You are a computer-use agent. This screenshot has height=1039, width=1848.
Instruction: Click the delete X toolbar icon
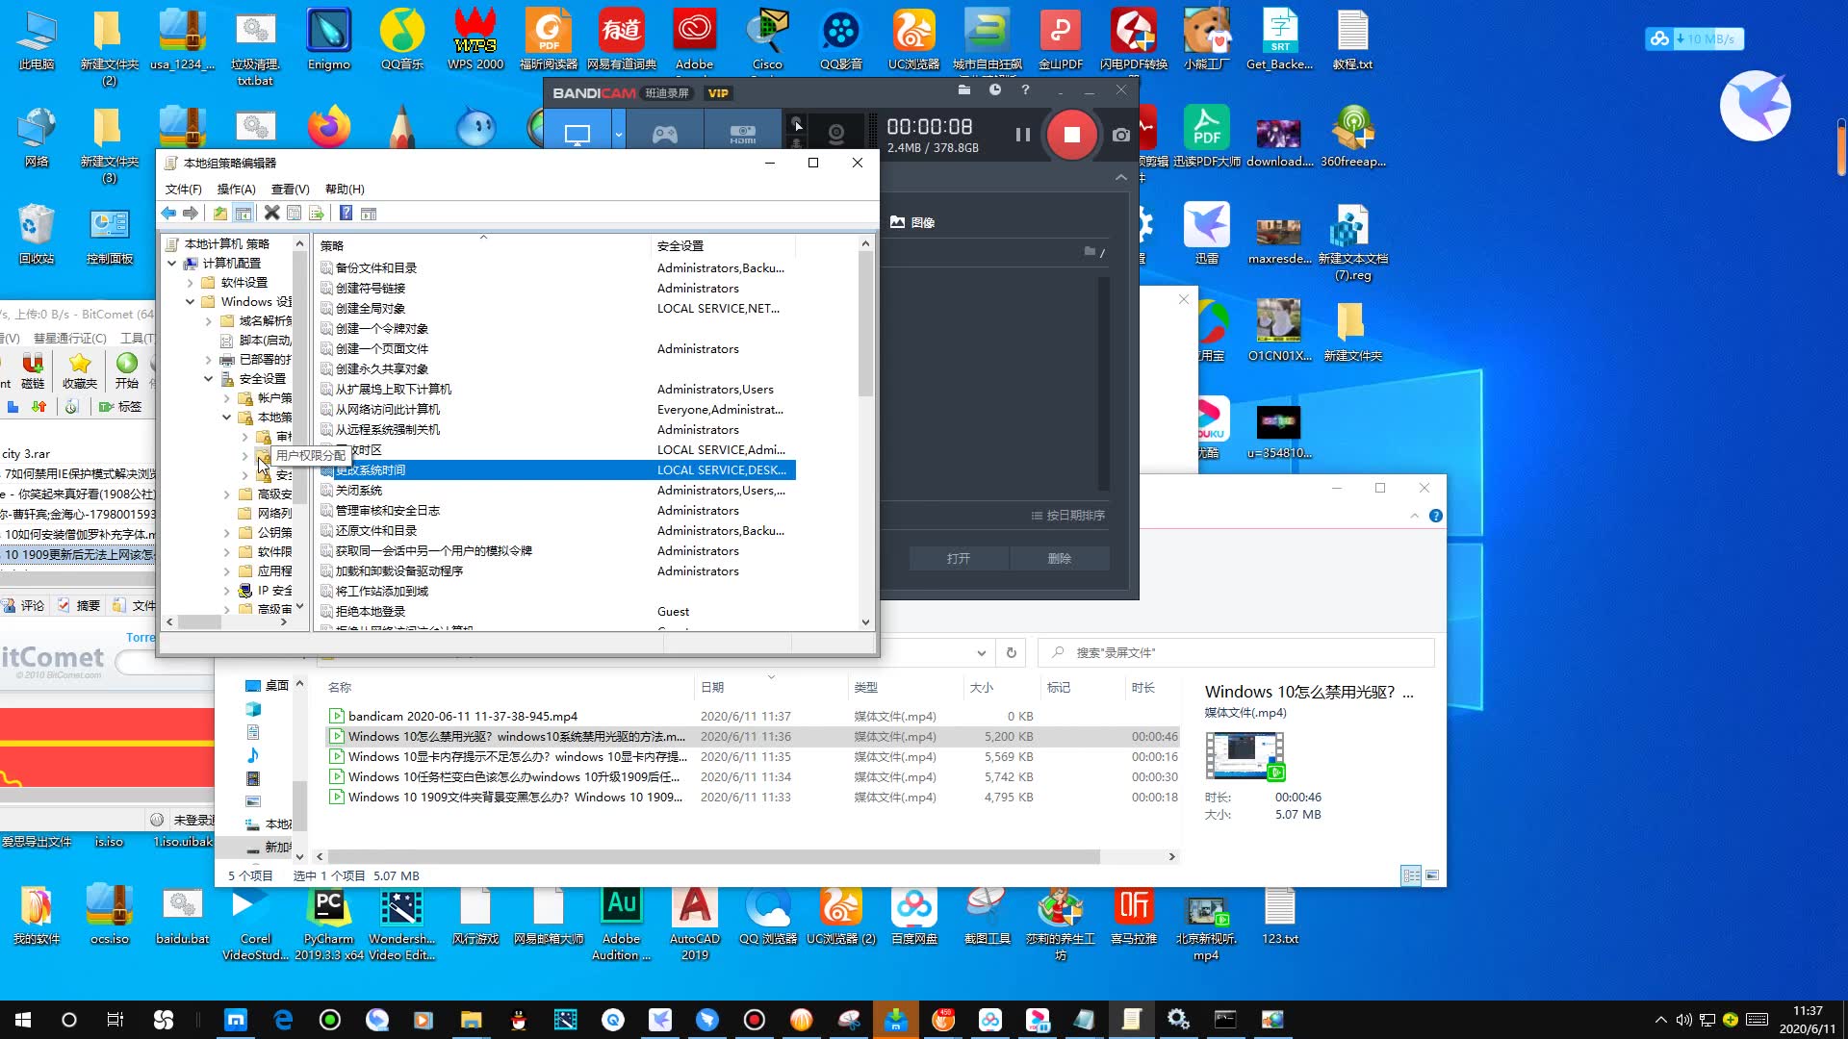pyautogui.click(x=272, y=213)
